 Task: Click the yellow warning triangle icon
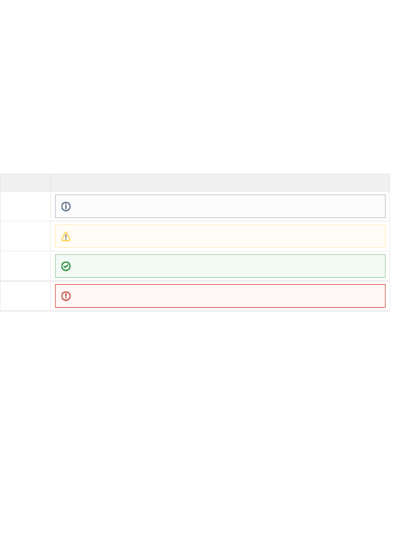pyautogui.click(x=66, y=237)
